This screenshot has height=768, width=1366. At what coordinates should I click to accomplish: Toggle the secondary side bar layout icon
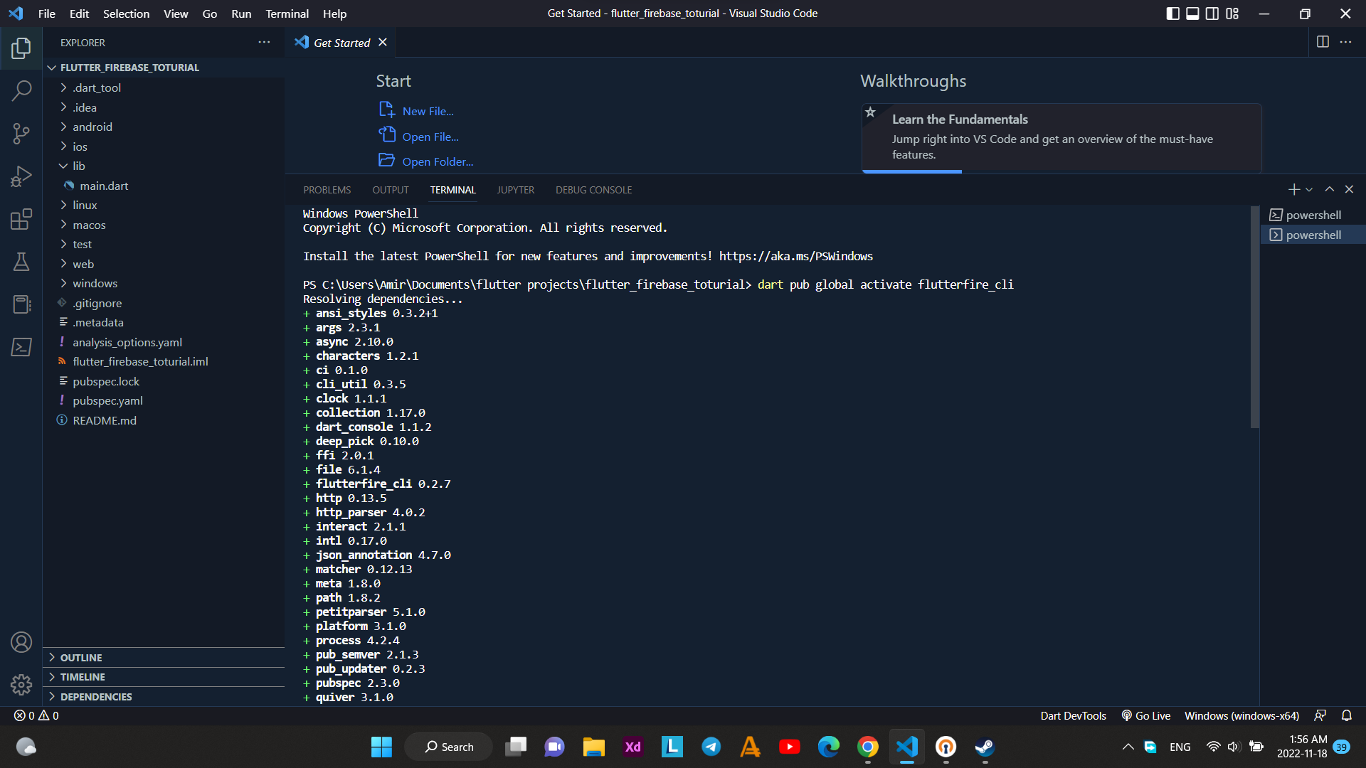1212,14
